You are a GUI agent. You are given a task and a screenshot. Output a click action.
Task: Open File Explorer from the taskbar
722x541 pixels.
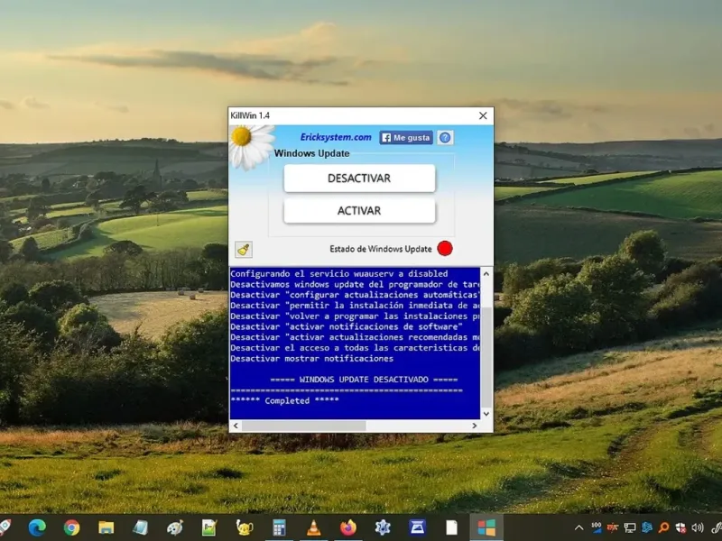106,527
